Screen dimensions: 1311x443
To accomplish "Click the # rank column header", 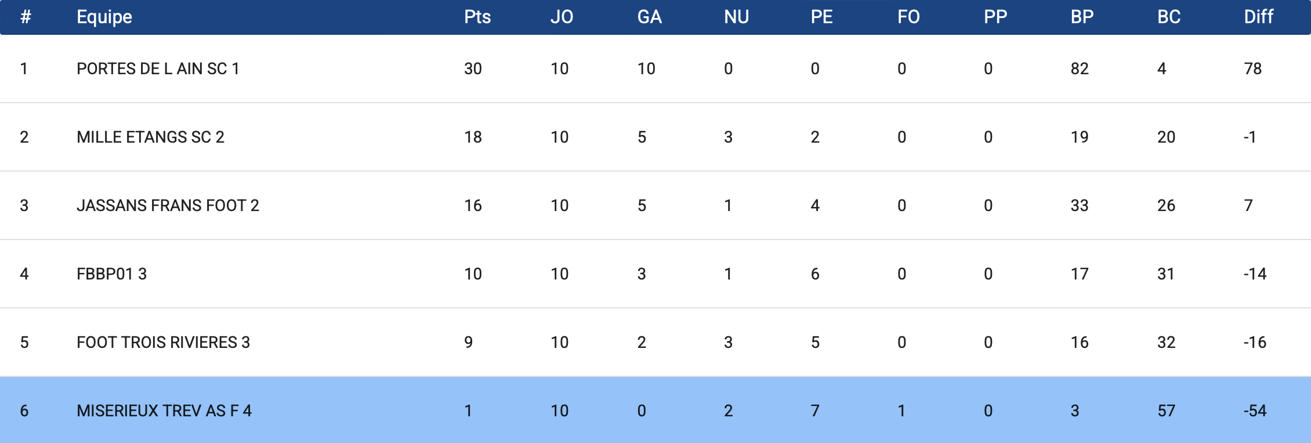I will 26,17.
